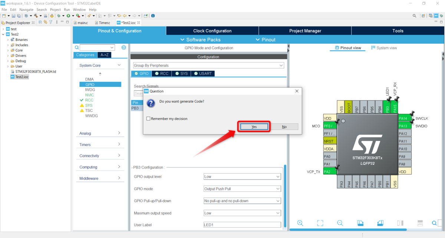445x238 pixels.
Task: Click the PA2 VCP_TX pin on chip
Action: coord(330,171)
